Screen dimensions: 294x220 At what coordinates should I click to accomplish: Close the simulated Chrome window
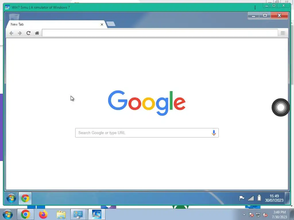click(279, 15)
